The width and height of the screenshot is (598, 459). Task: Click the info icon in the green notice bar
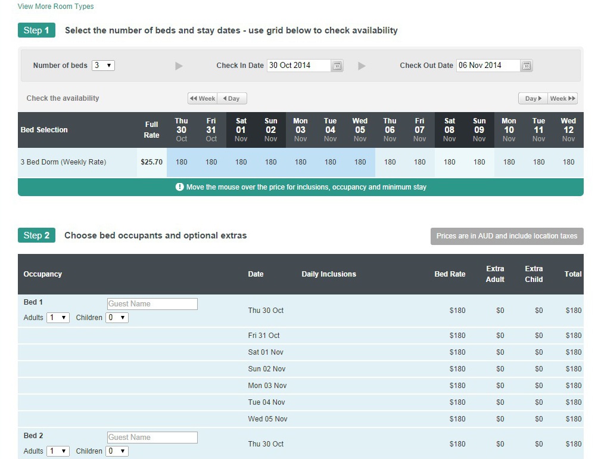pyautogui.click(x=180, y=187)
